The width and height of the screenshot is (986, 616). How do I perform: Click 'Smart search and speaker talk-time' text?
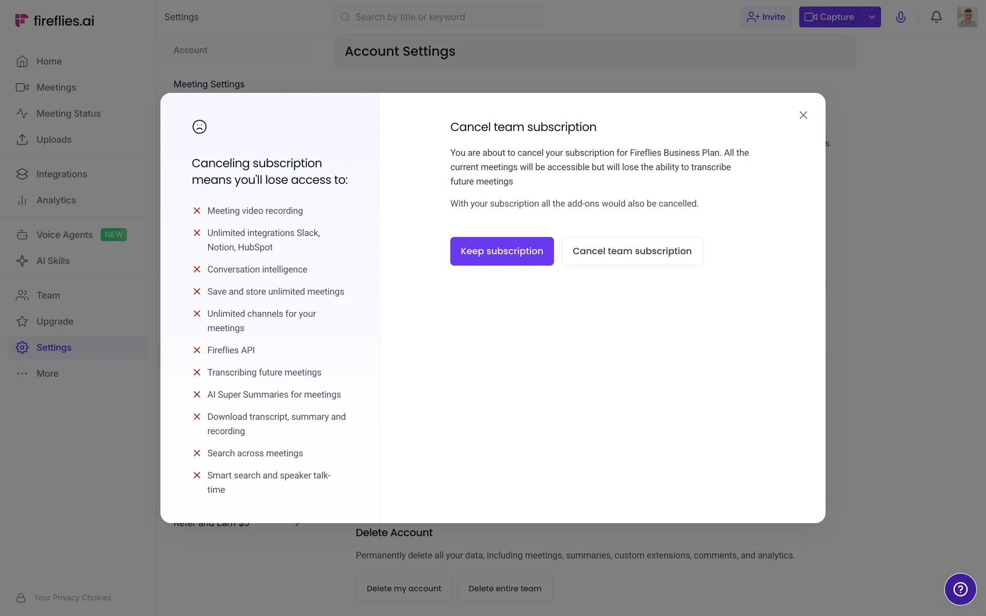coord(269,483)
